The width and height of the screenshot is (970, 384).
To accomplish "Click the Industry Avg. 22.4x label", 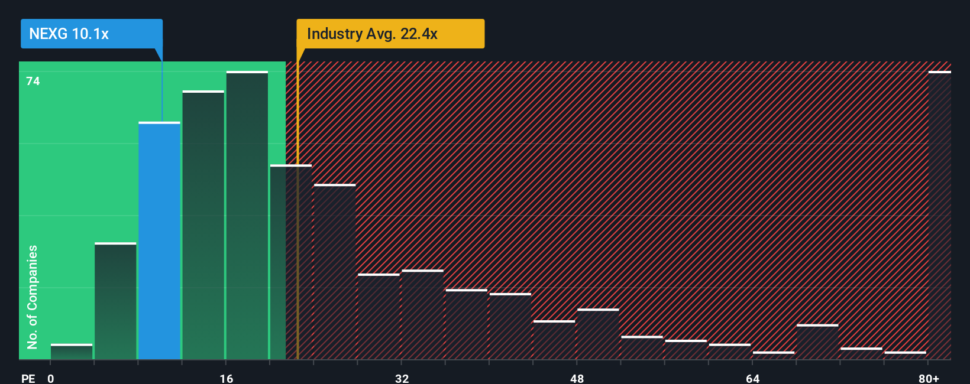I will click(x=390, y=34).
